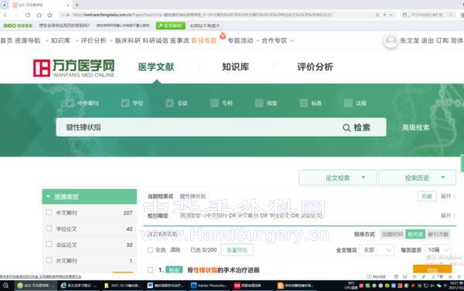Screen dimensions: 464x291
Task: Open 临床科研 navigation link
Action: (128, 40)
